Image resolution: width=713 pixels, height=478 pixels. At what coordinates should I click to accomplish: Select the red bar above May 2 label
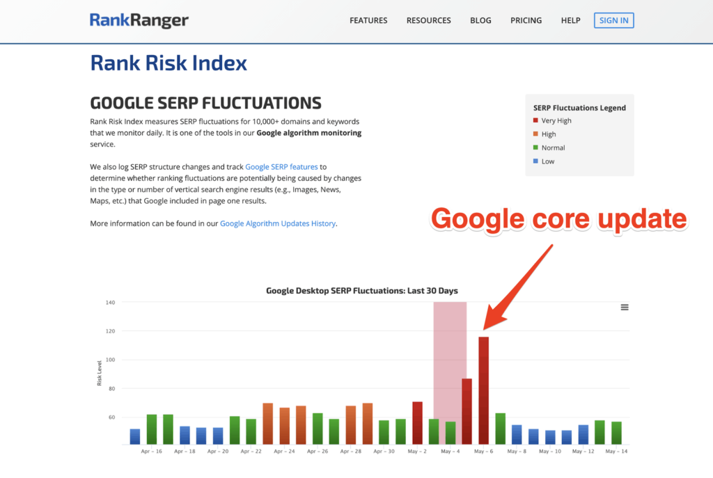(417, 423)
